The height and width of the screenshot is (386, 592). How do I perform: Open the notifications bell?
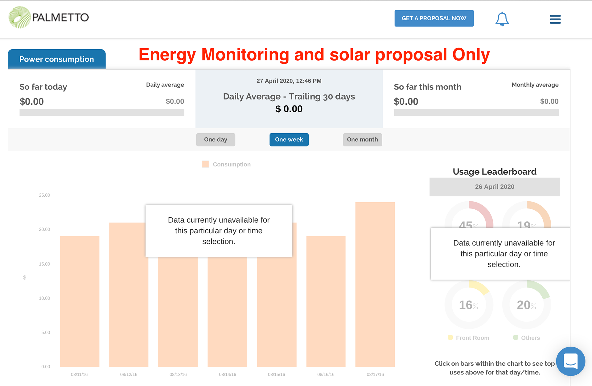pyautogui.click(x=502, y=19)
